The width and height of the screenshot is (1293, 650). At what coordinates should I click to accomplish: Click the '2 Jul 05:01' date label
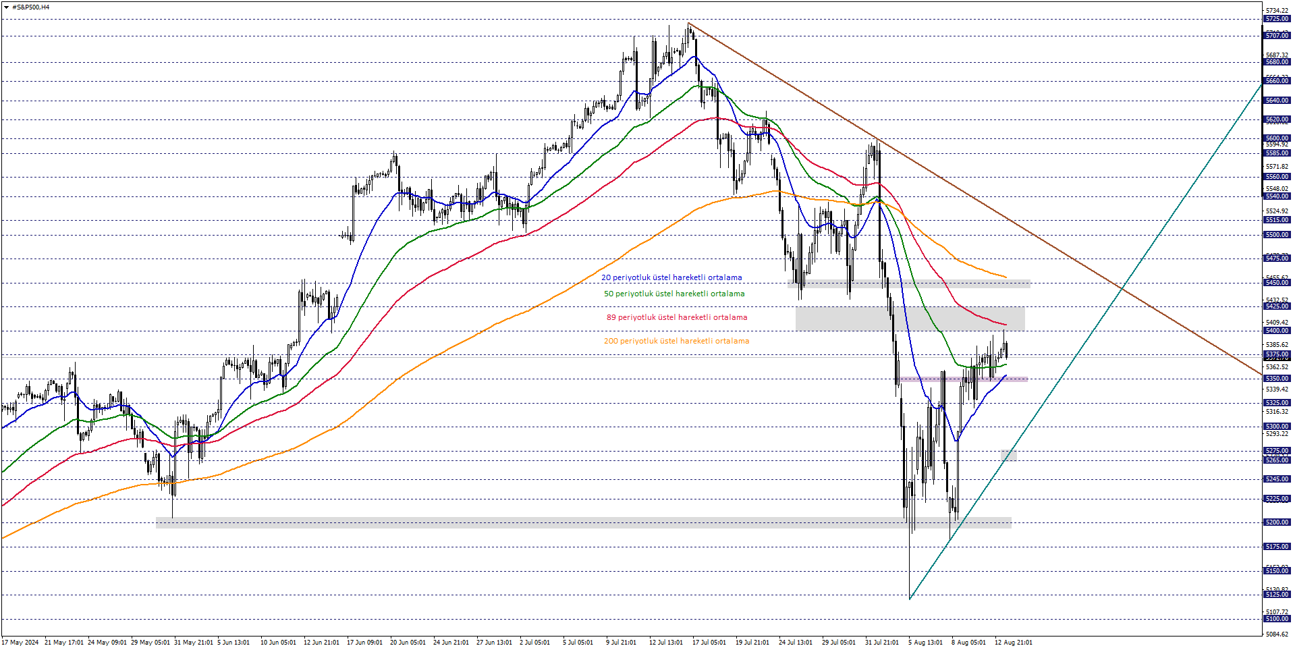click(x=534, y=643)
